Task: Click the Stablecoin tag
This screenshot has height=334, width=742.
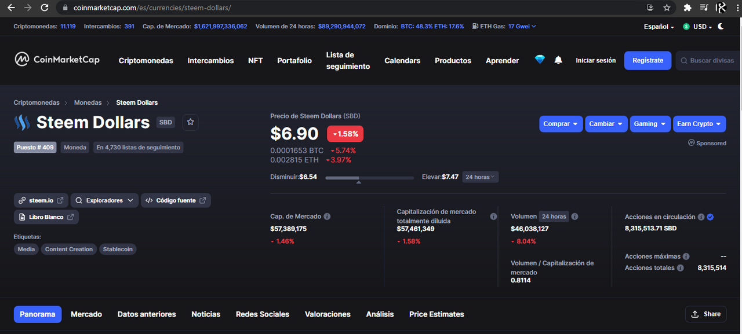Action: 118,249
